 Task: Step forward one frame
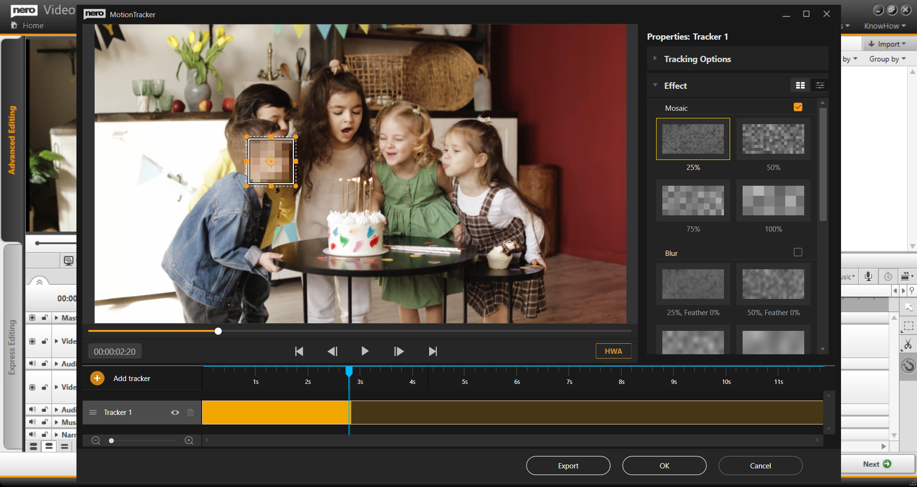click(399, 351)
